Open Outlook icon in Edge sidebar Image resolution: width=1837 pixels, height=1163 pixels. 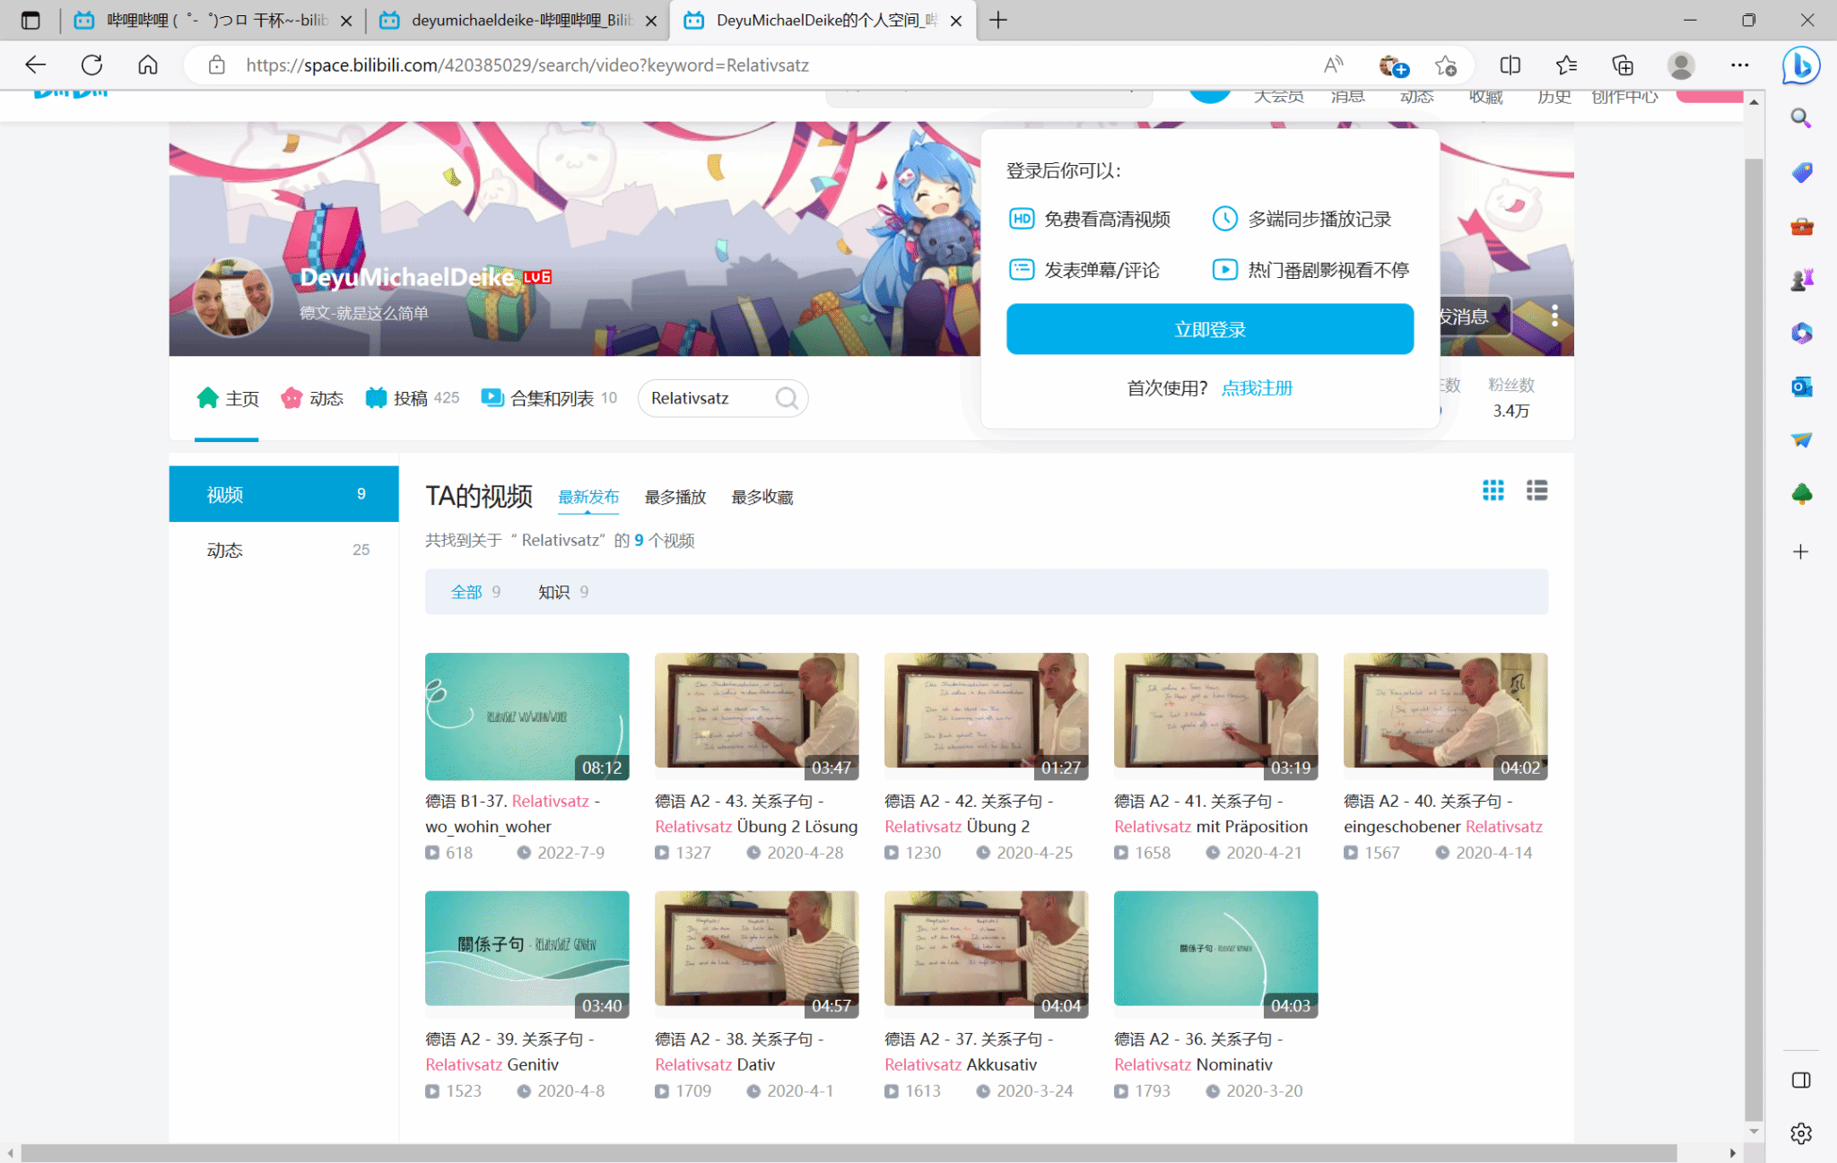click(x=1800, y=386)
